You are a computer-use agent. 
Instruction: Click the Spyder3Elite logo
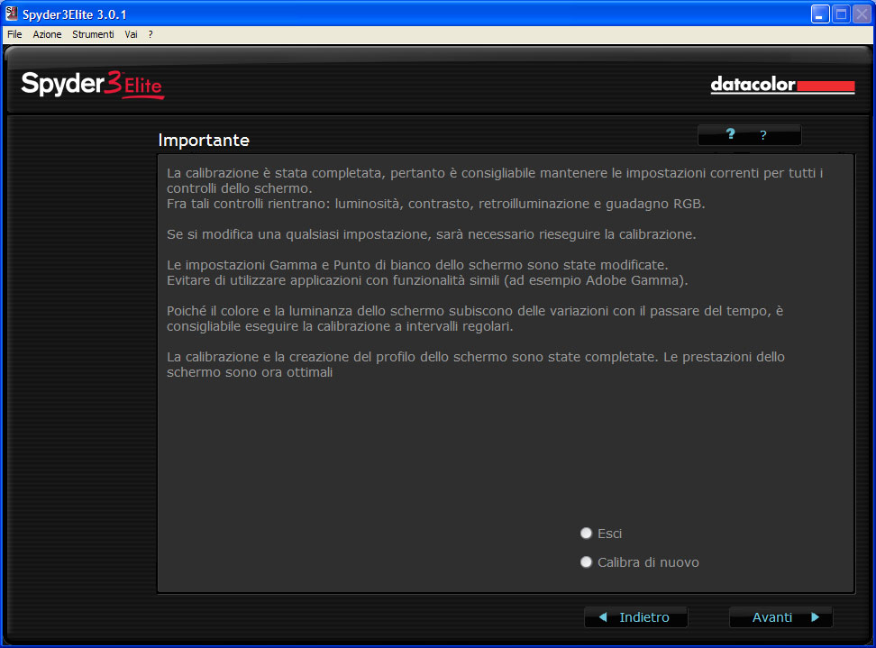tap(93, 85)
